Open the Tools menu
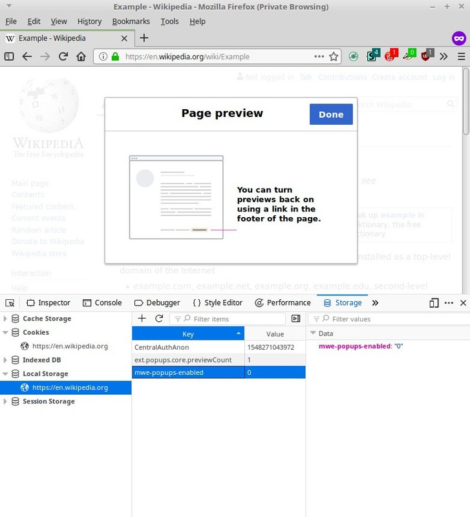The width and height of the screenshot is (470, 517). click(169, 21)
